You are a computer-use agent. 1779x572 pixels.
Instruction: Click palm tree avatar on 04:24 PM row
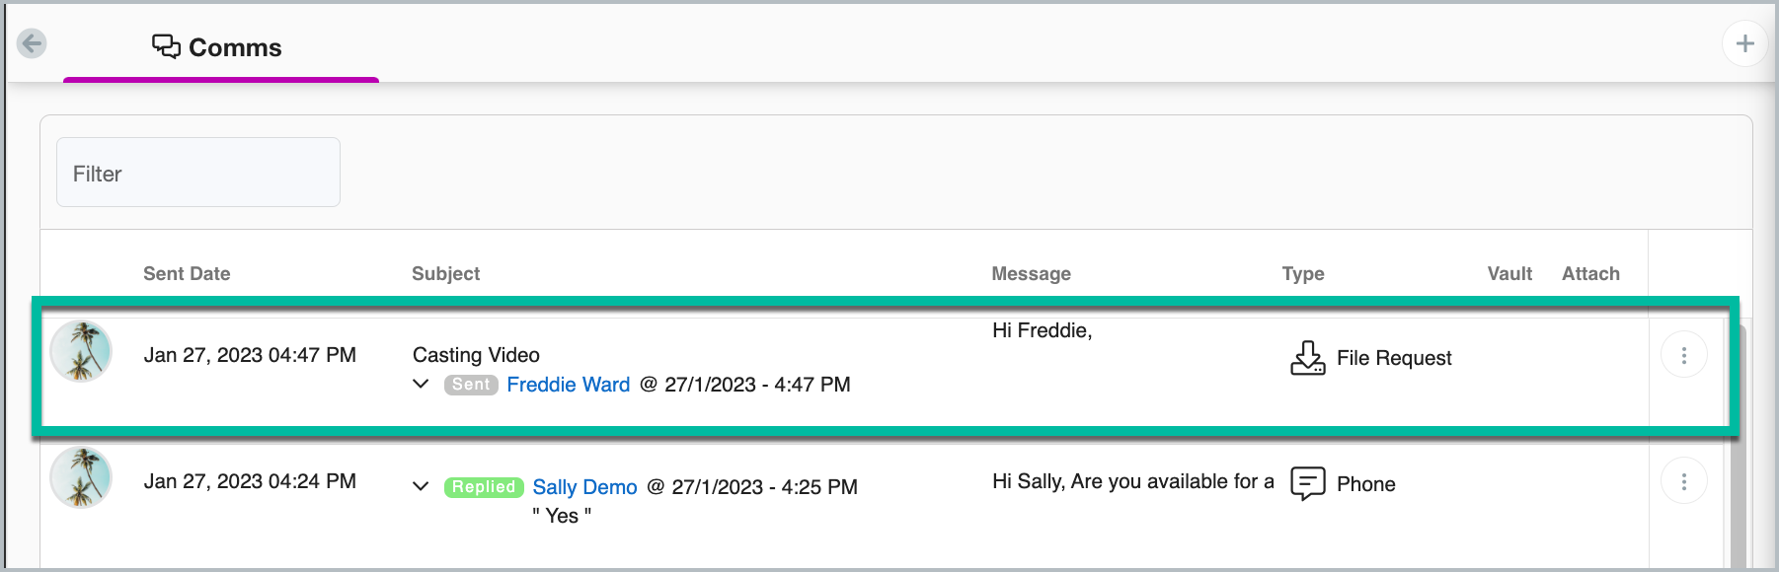[81, 477]
